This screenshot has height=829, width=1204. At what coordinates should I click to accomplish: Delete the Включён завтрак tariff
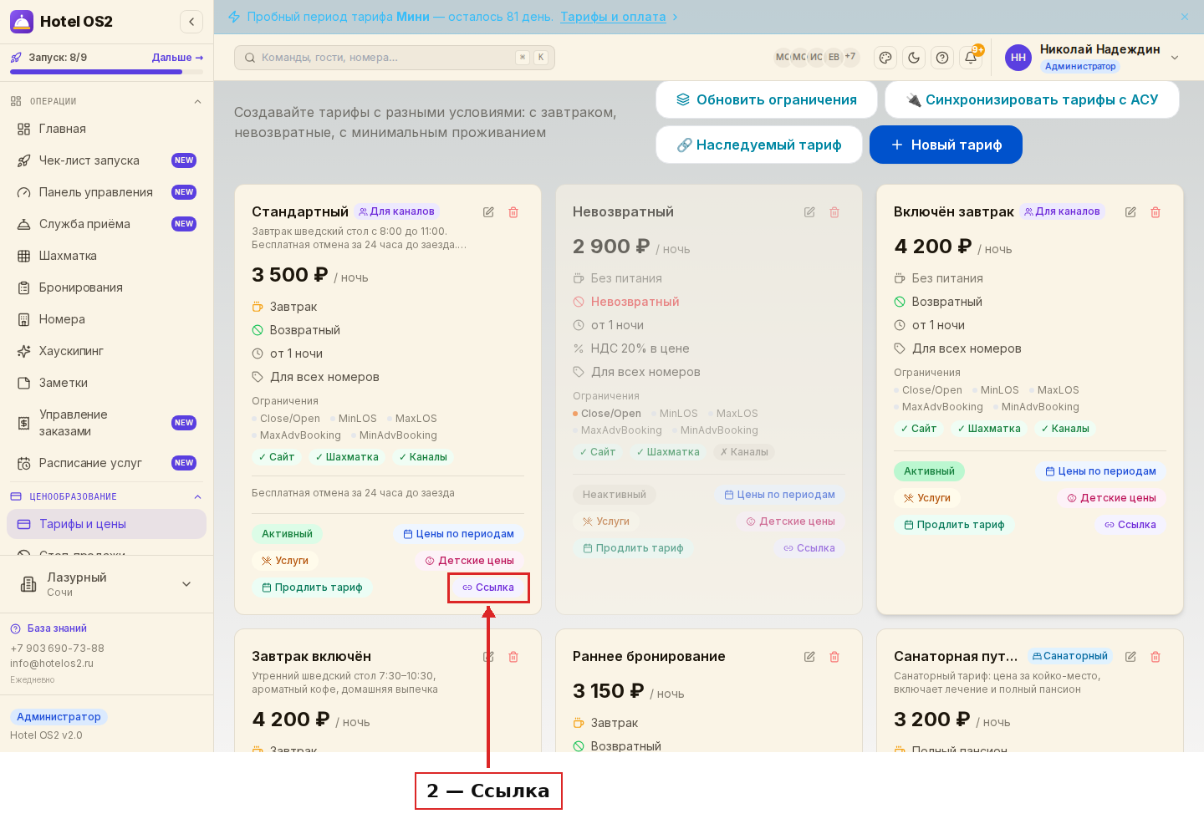1156,212
